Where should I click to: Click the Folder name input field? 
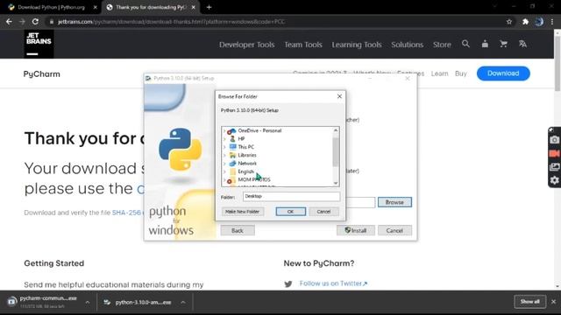(291, 196)
